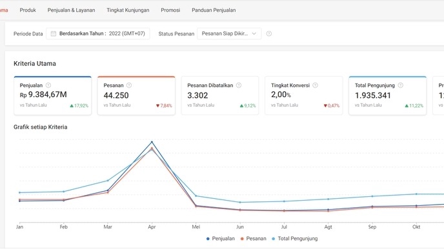This screenshot has height=249, width=444.
Task: Click the Apr peak point of Penjualan line
Action: [152, 142]
